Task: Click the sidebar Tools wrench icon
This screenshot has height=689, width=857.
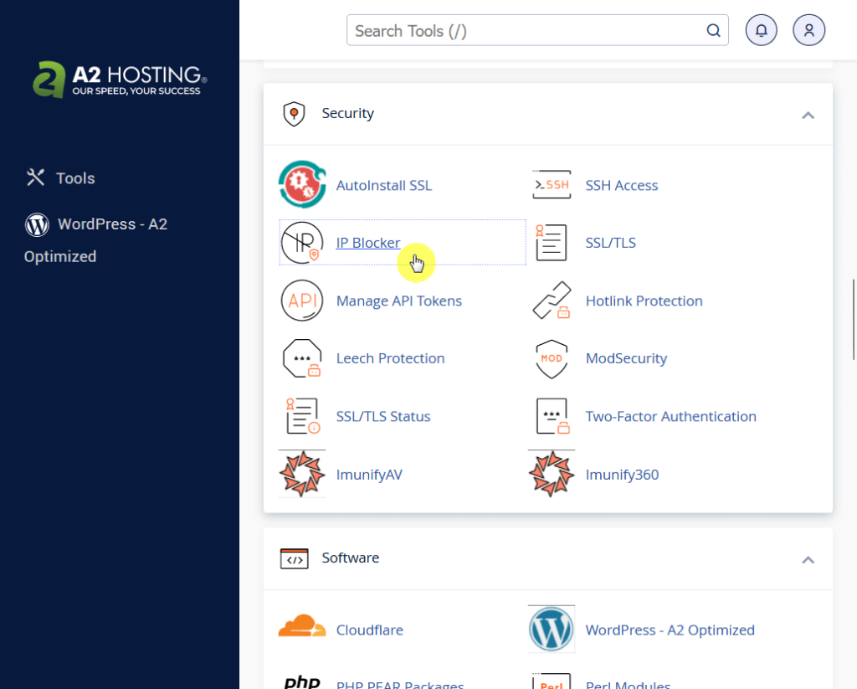Action: [x=35, y=177]
